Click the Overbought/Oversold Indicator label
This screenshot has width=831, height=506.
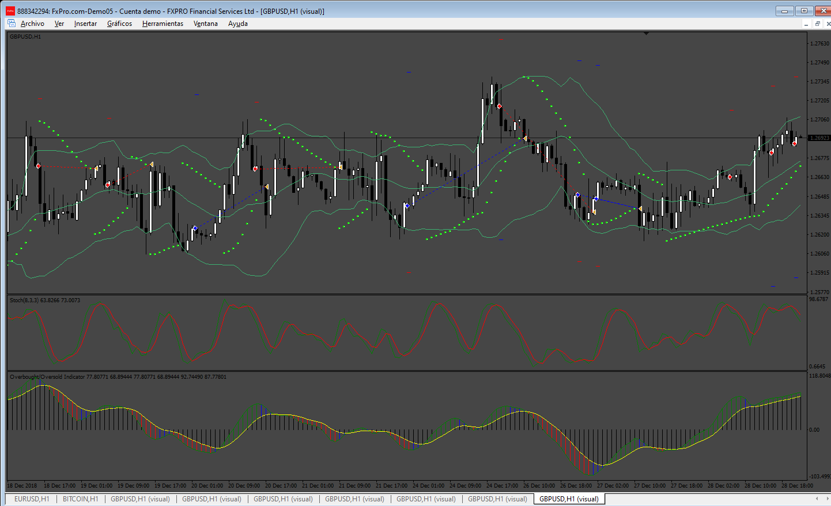pos(118,376)
